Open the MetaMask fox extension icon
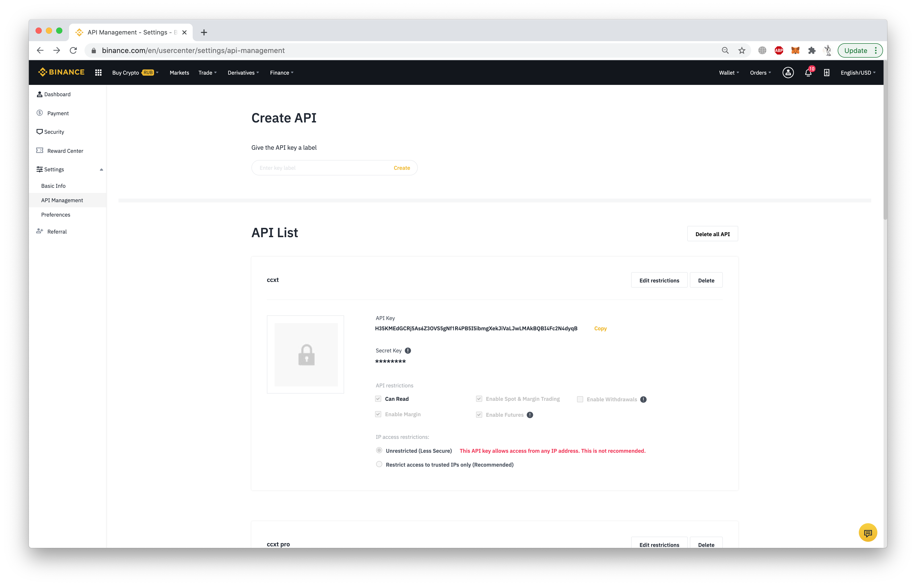This screenshot has height=586, width=916. [x=795, y=51]
